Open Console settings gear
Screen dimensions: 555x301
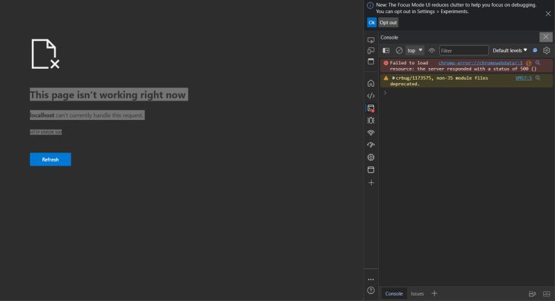pyautogui.click(x=547, y=51)
